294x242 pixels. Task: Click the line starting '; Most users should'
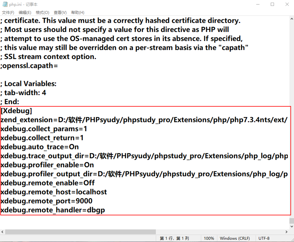pyautogui.click(x=115, y=29)
